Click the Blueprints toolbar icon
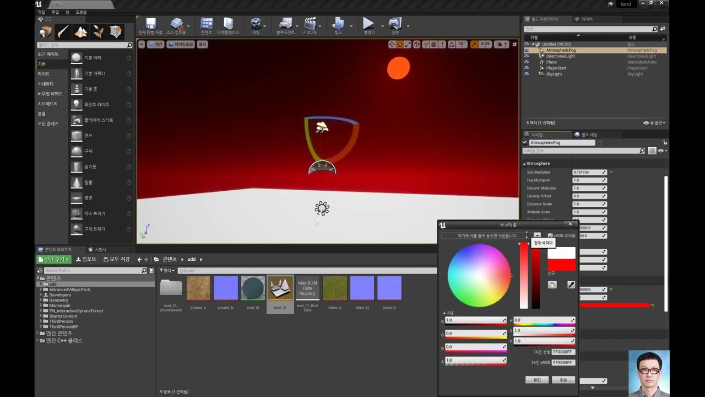This screenshot has height=397, width=705. pyautogui.click(x=285, y=25)
